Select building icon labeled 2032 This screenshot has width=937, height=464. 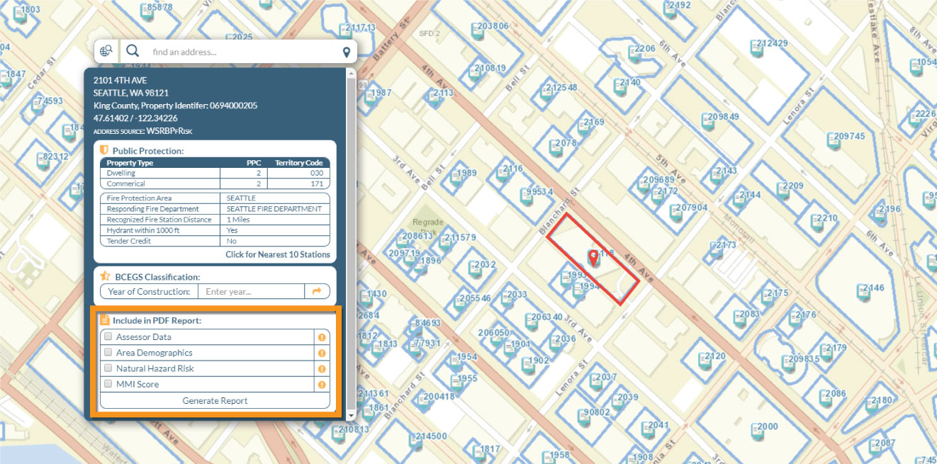point(474,269)
